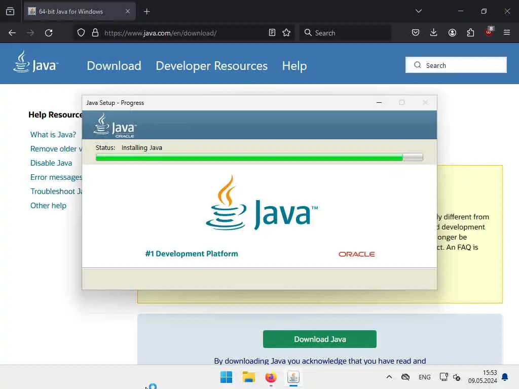Open the network display tray icon
The height and width of the screenshot is (389, 519).
pyautogui.click(x=443, y=377)
